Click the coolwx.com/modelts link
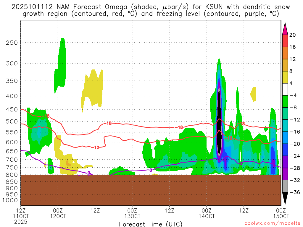The image size is (303, 227). tap(272, 223)
